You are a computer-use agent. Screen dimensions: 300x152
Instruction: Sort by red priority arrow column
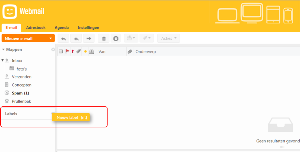point(73,51)
